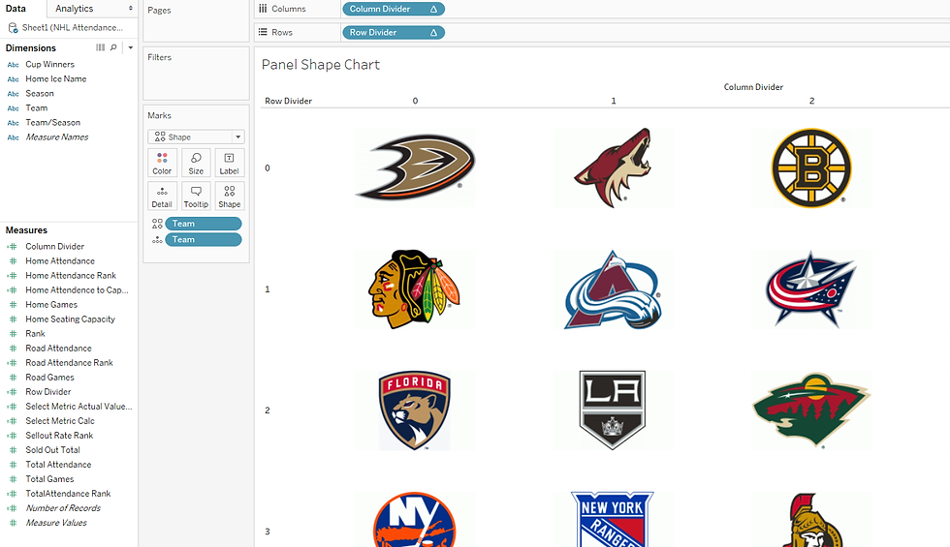Open the Analytics pane selector arrows
The width and height of the screenshot is (950, 547).
[130, 9]
